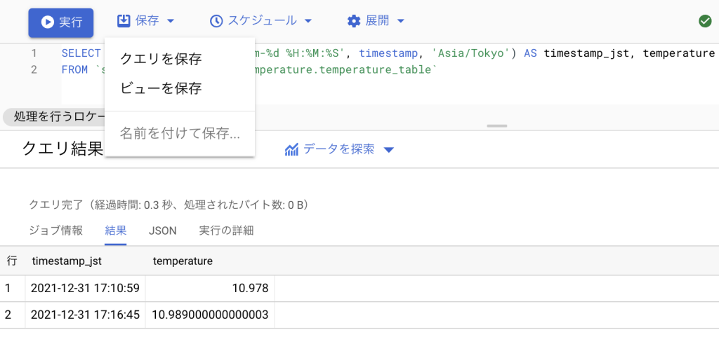Expand the 保存 dropdown arrow

(x=171, y=21)
